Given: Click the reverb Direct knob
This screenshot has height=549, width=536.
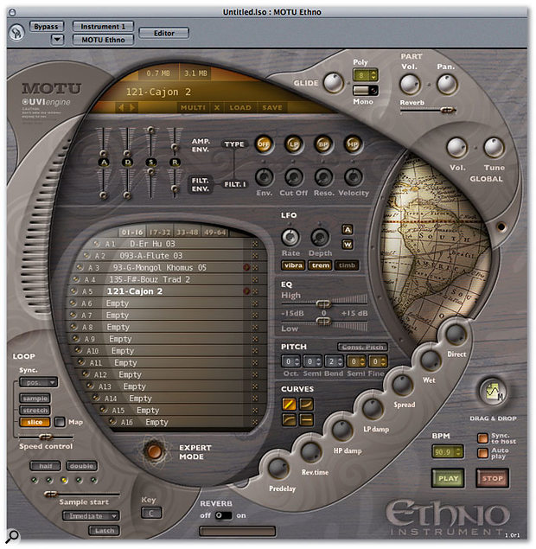Looking at the screenshot, I should click(456, 334).
